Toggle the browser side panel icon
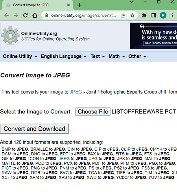 point(153,15)
